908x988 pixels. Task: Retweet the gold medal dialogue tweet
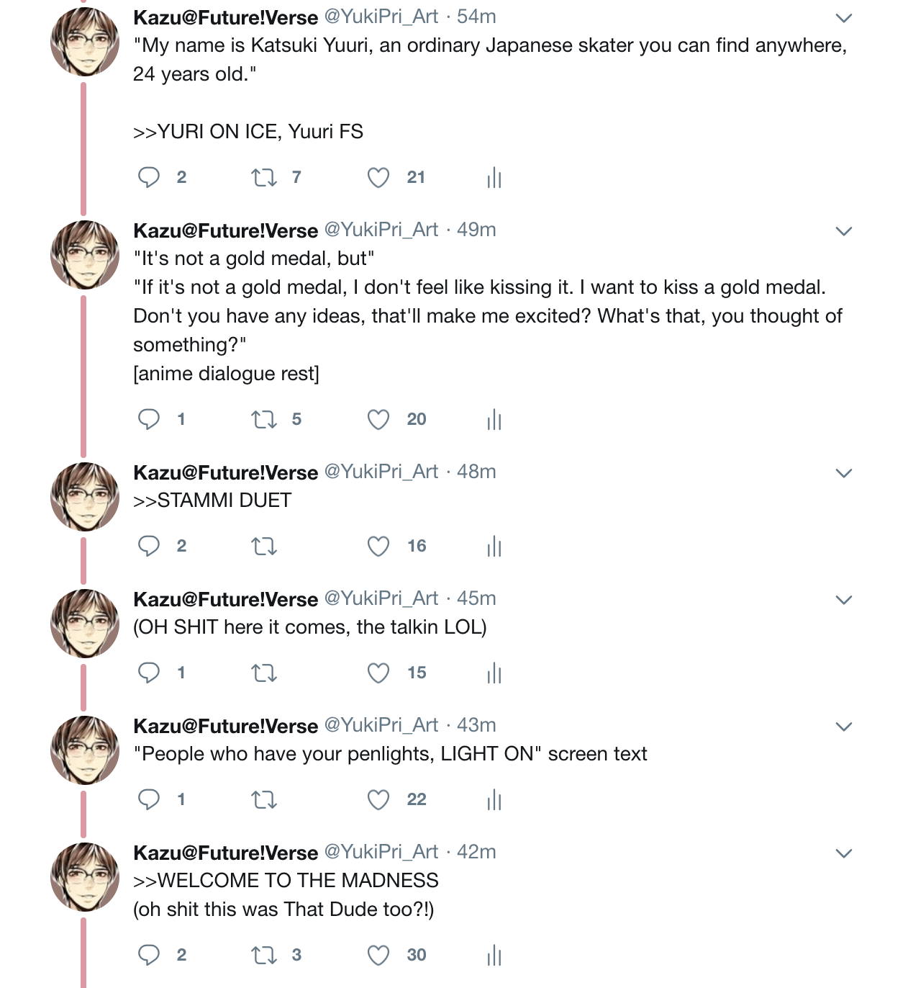point(264,419)
